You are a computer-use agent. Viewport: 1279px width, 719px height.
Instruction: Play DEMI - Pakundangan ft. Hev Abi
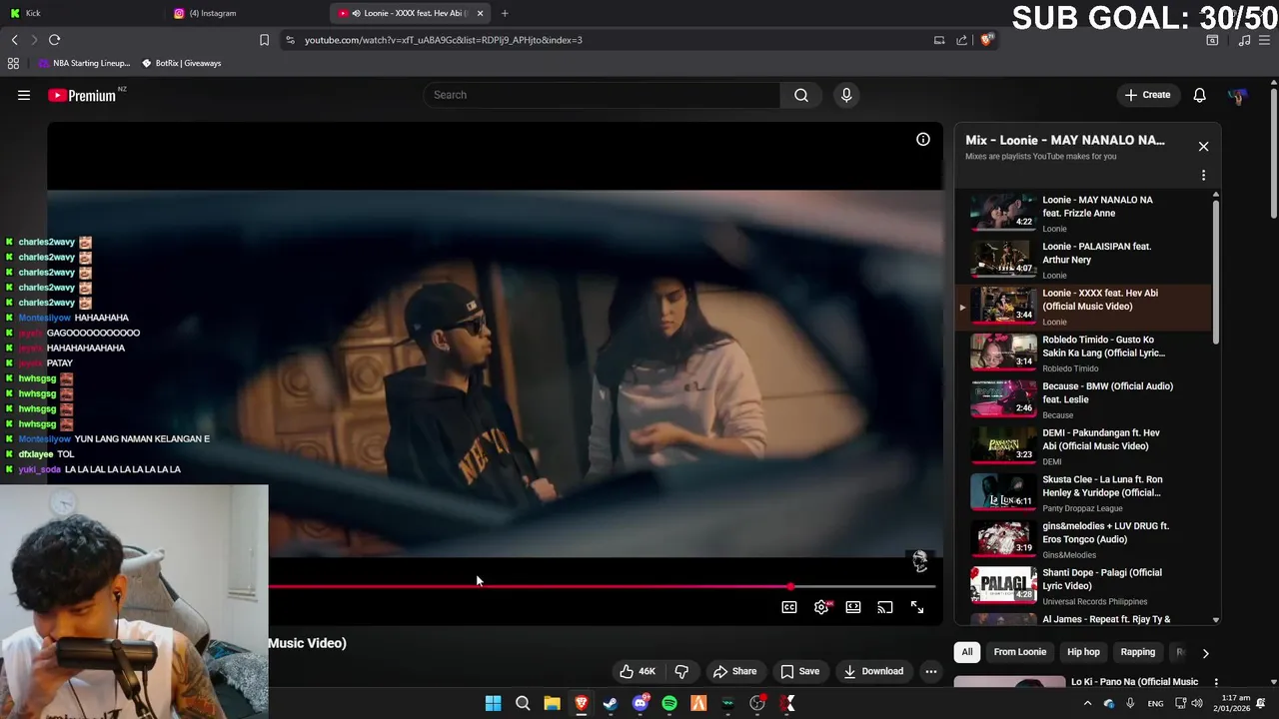click(1084, 446)
